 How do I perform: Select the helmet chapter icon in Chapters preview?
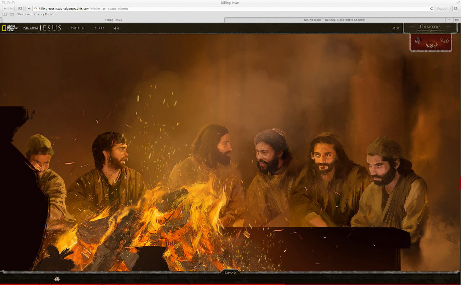click(418, 40)
